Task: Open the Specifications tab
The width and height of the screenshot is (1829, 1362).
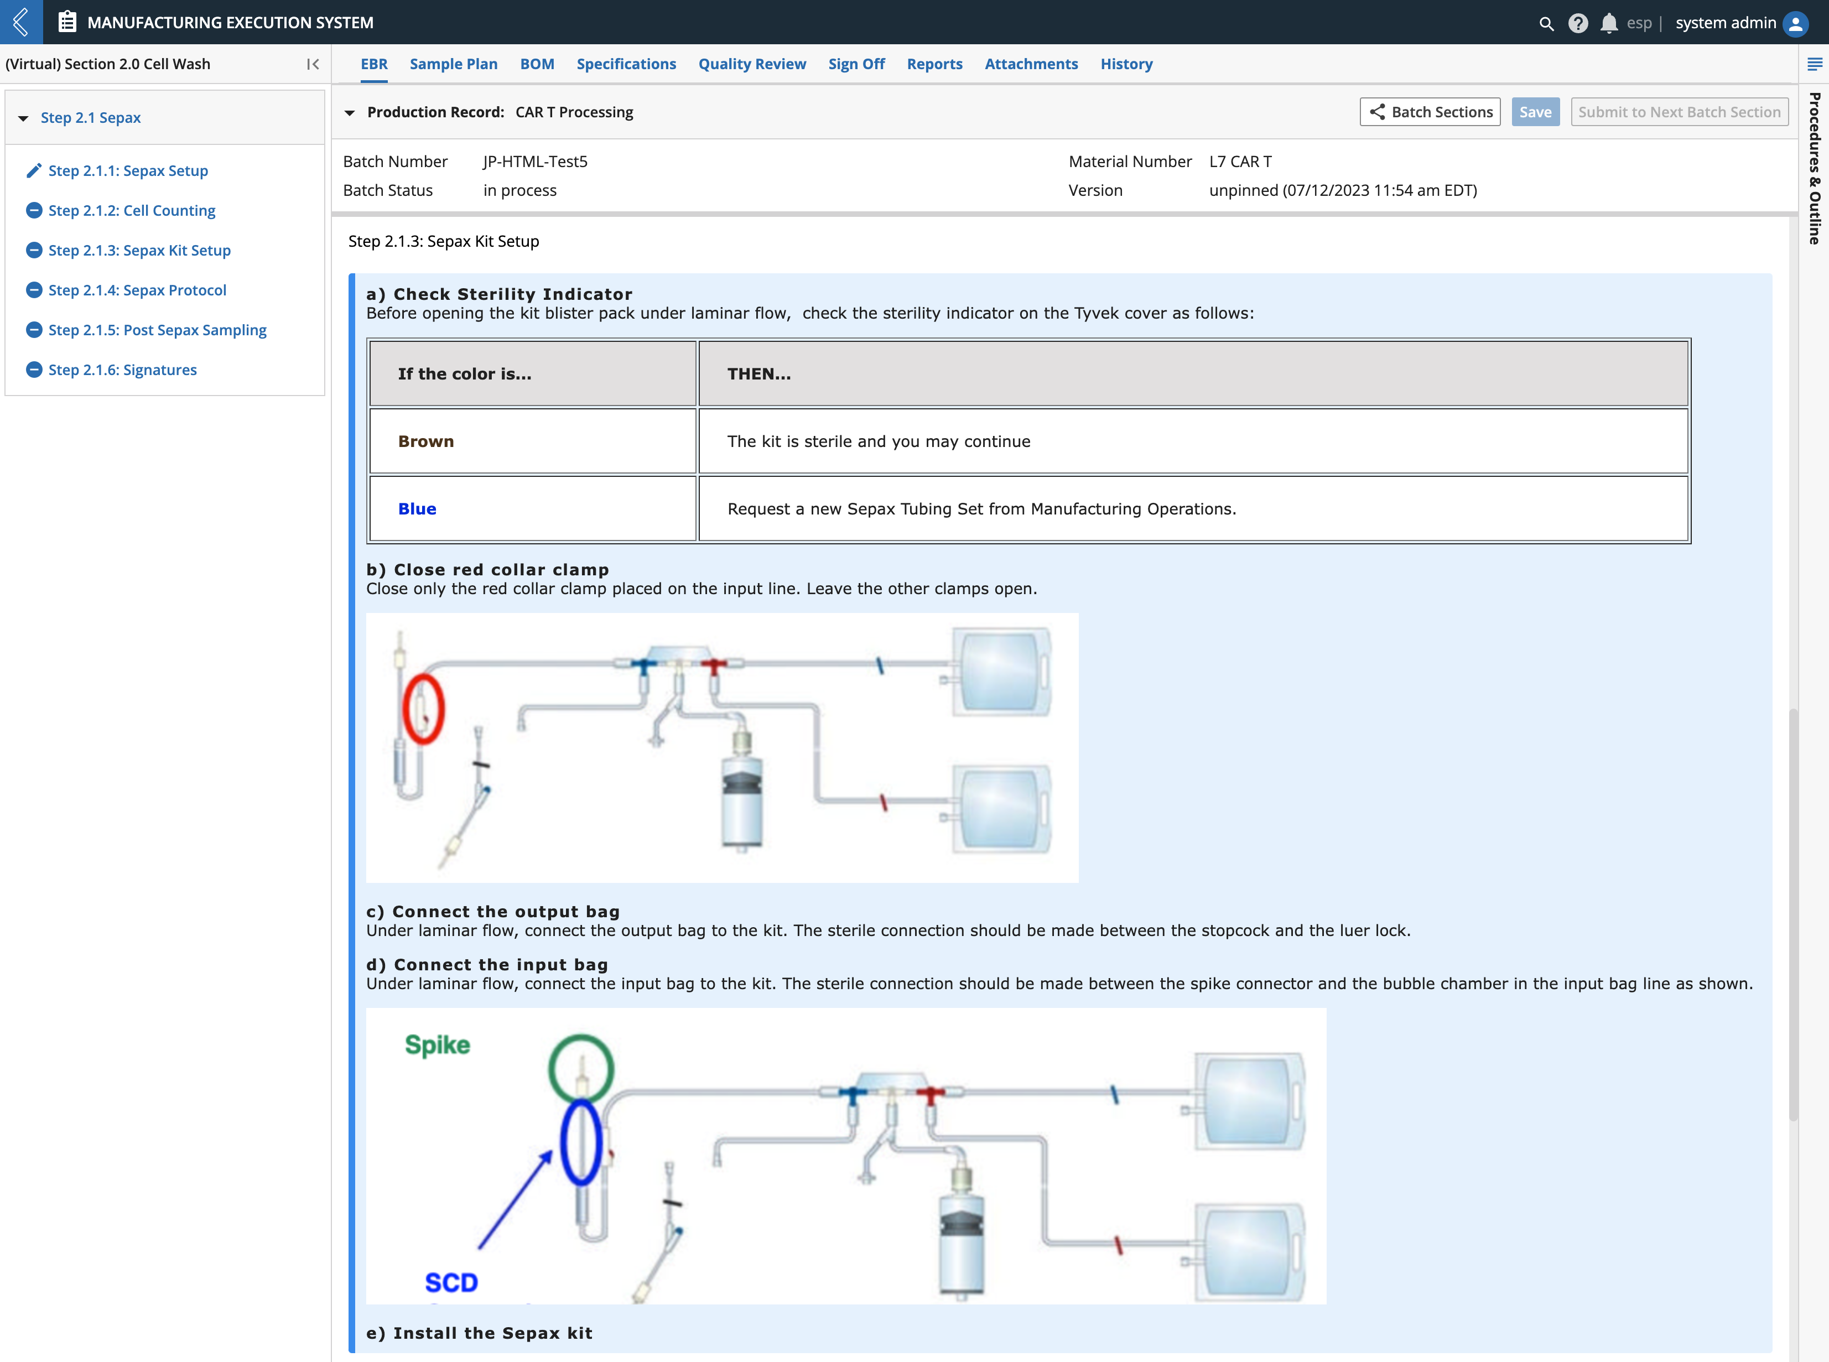Action: (626, 64)
